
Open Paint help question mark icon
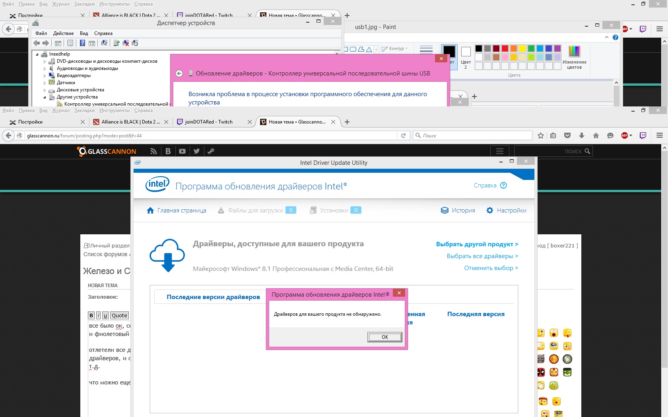pos(616,37)
